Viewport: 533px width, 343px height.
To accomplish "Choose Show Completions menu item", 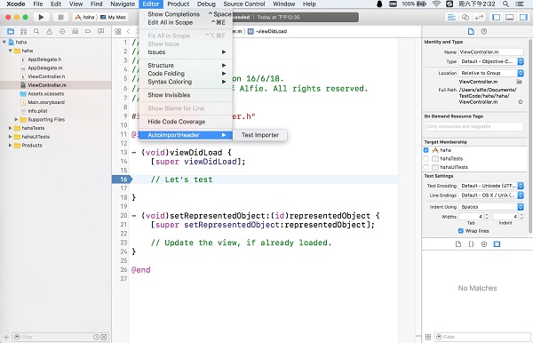I will pos(186,14).
